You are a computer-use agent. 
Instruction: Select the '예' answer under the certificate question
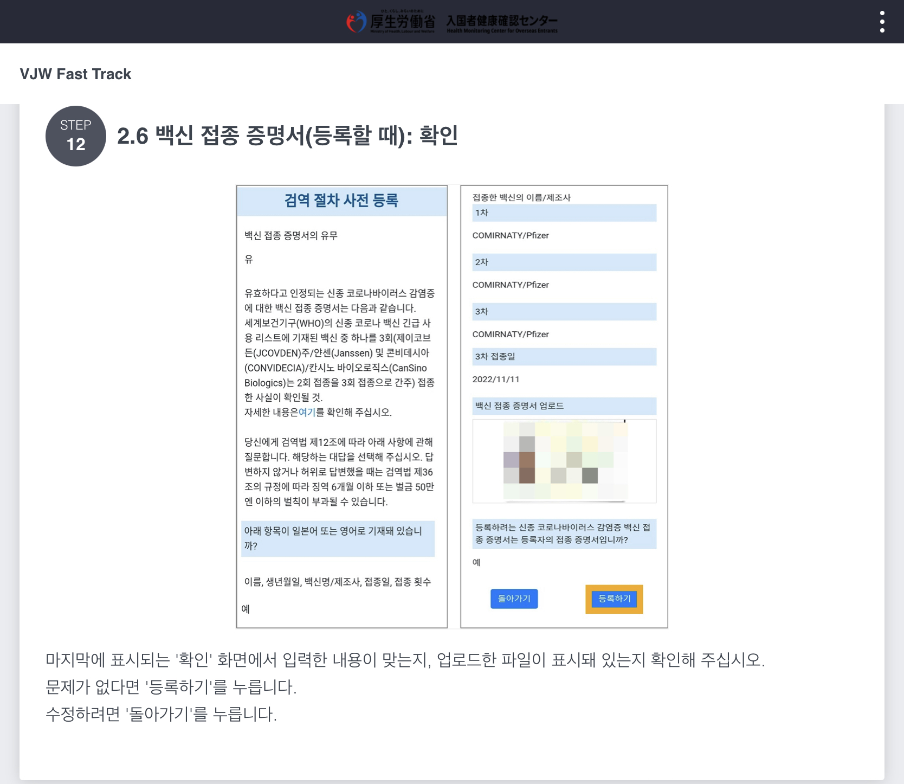(476, 562)
